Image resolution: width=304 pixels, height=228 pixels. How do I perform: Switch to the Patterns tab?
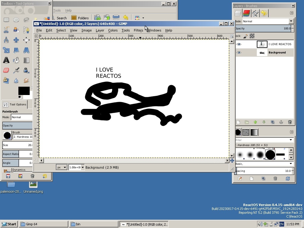coord(246,132)
